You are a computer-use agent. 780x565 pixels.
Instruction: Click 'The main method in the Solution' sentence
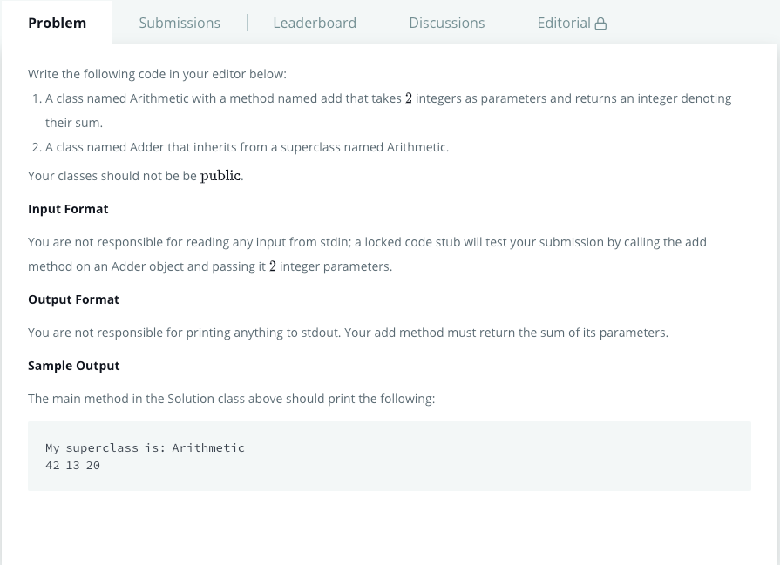tap(231, 399)
